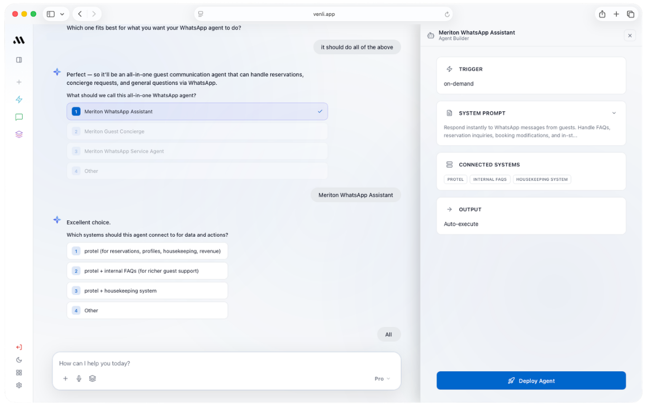Click the Connected Systems server icon
The image size is (646, 405).
coord(450,165)
